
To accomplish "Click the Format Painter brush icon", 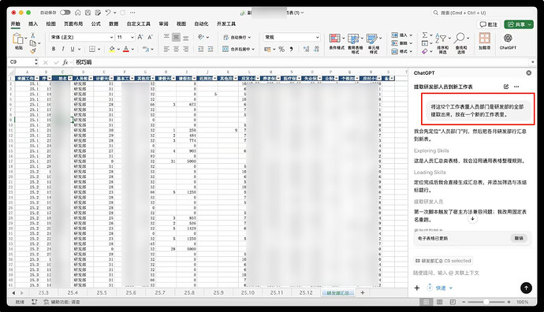I will pyautogui.click(x=33, y=51).
